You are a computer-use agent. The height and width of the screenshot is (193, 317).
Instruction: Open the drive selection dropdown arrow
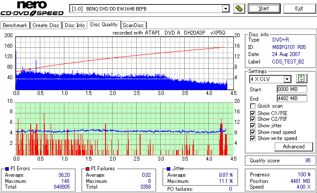(225, 9)
